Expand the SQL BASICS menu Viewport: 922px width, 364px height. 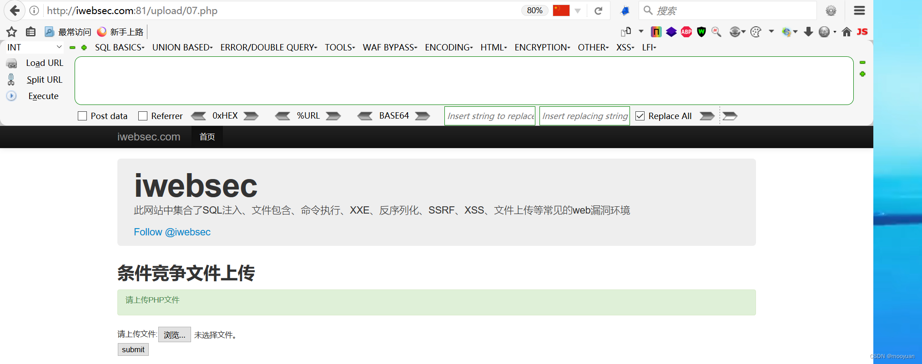click(120, 47)
